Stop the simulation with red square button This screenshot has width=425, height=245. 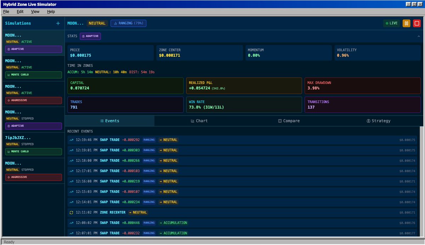(x=417, y=23)
